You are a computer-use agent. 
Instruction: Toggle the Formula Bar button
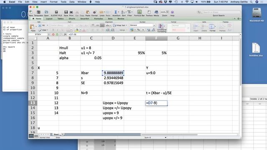point(139,12)
